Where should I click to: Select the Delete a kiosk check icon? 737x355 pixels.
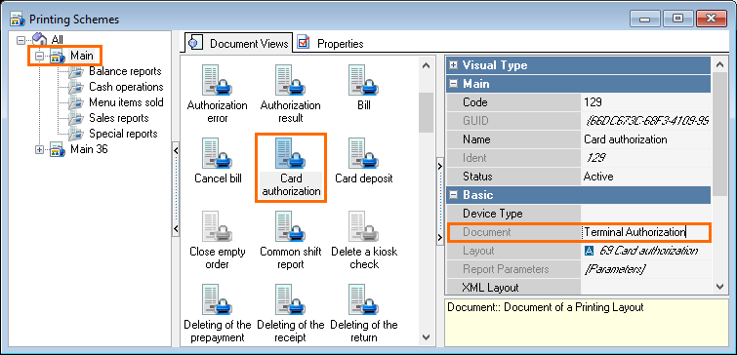(x=364, y=226)
